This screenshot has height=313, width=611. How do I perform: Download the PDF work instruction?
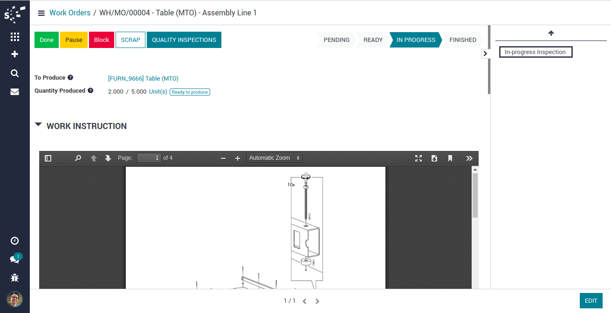tap(434, 158)
